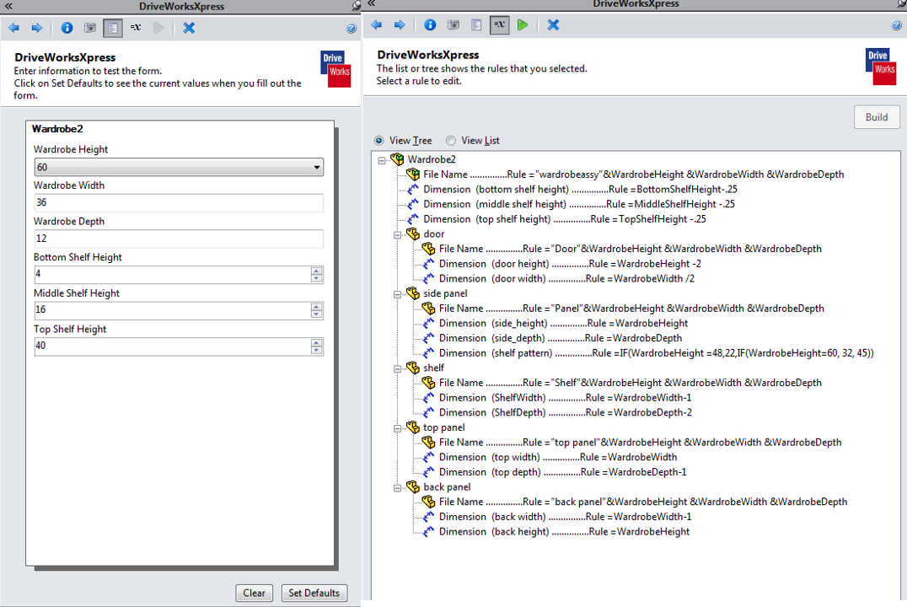Click capture icon in right panel toolbar

[453, 25]
